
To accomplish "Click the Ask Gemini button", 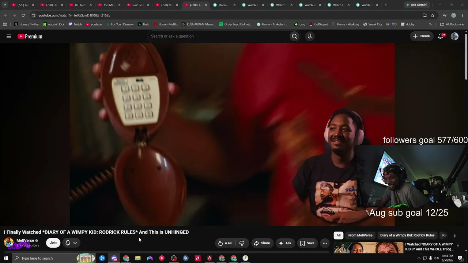I will [x=416, y=5].
